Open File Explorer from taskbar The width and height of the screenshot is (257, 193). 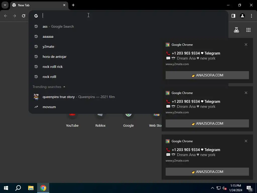coord(31,188)
